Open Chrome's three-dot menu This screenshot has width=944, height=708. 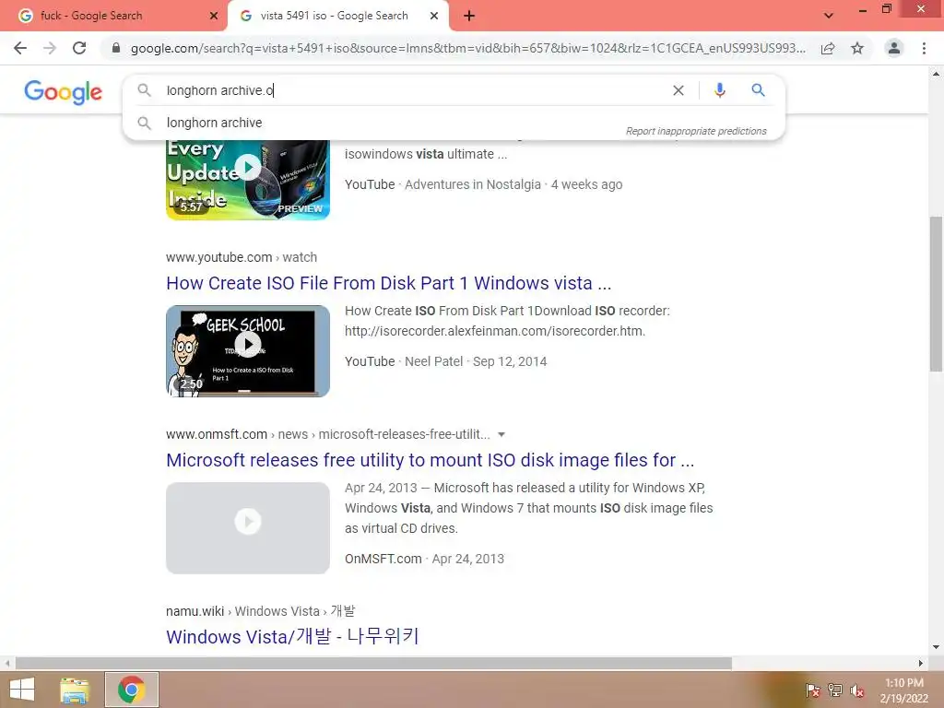[x=924, y=48]
